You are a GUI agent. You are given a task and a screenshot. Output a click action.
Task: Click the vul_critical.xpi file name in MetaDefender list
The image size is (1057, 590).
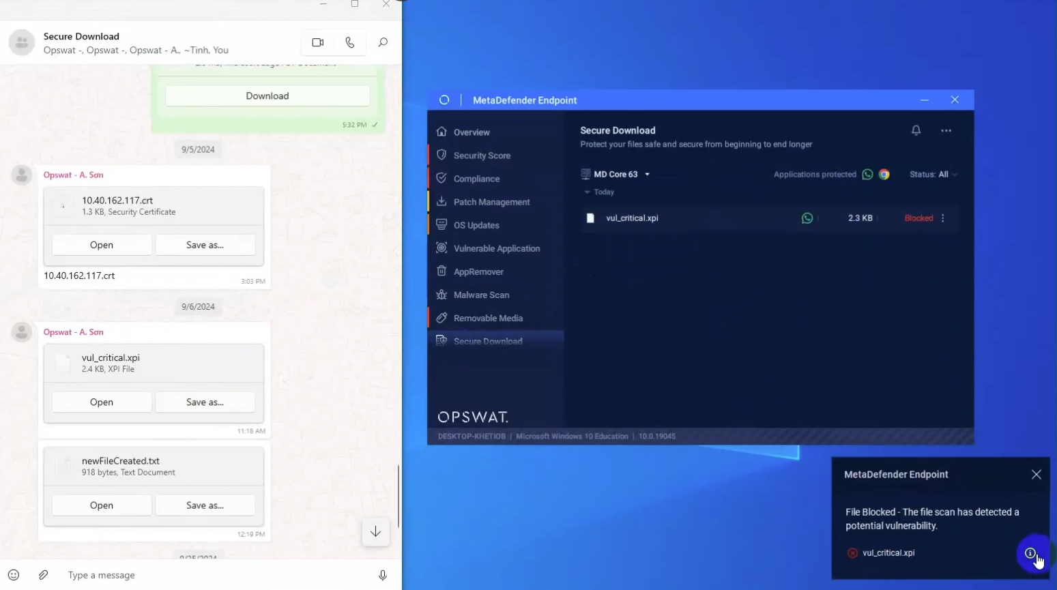tap(632, 218)
